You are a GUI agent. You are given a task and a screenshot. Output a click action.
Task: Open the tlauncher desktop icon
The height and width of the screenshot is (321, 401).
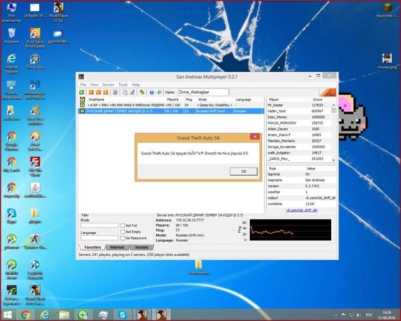pyautogui.click(x=387, y=10)
